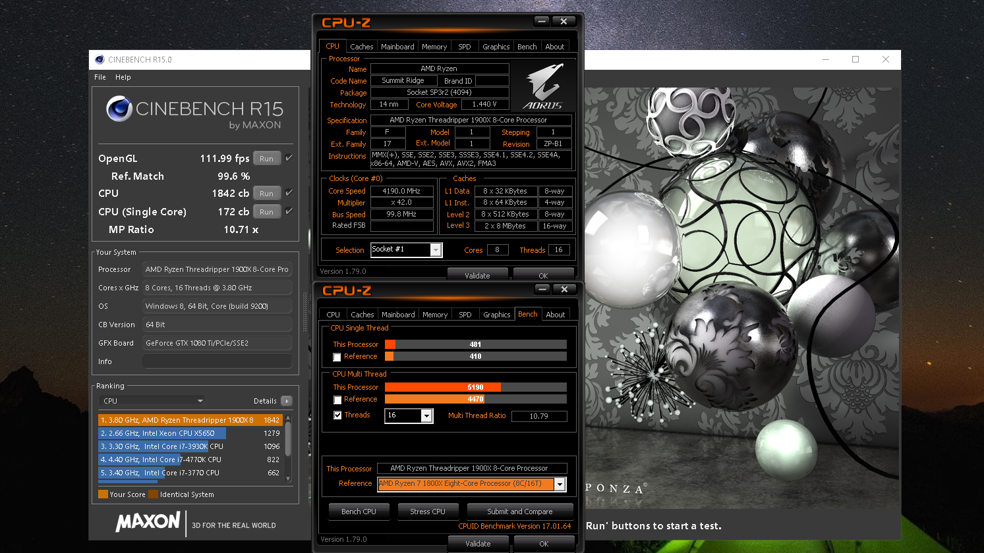
Task: Toggle the CPU test checkmark in CINEBENCH
Action: pyautogui.click(x=289, y=193)
